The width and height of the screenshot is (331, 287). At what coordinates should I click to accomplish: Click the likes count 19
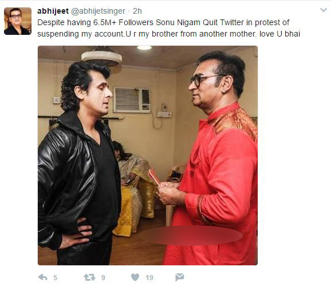click(x=149, y=277)
